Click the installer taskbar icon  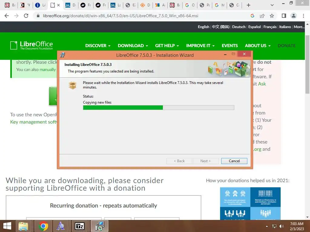pos(100,226)
